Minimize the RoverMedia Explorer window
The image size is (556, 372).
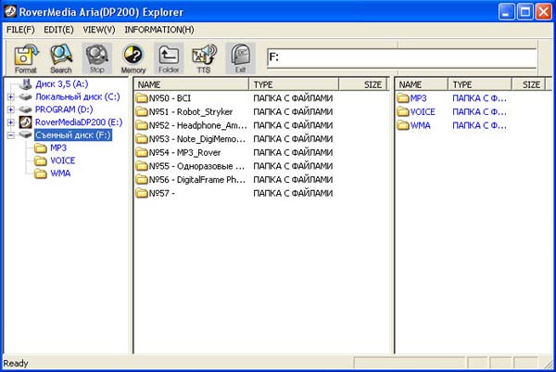click(506, 12)
